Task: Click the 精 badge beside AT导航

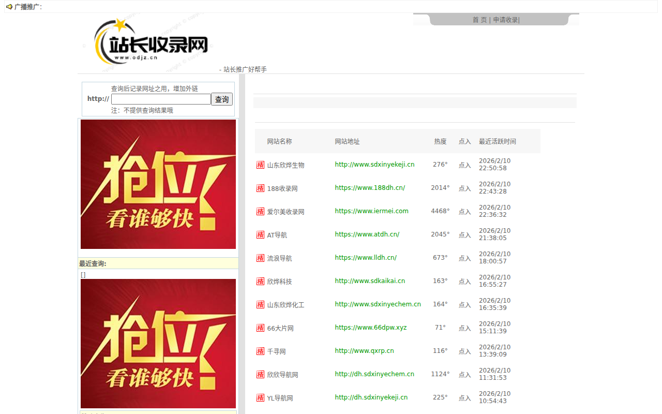Action: 260,234
